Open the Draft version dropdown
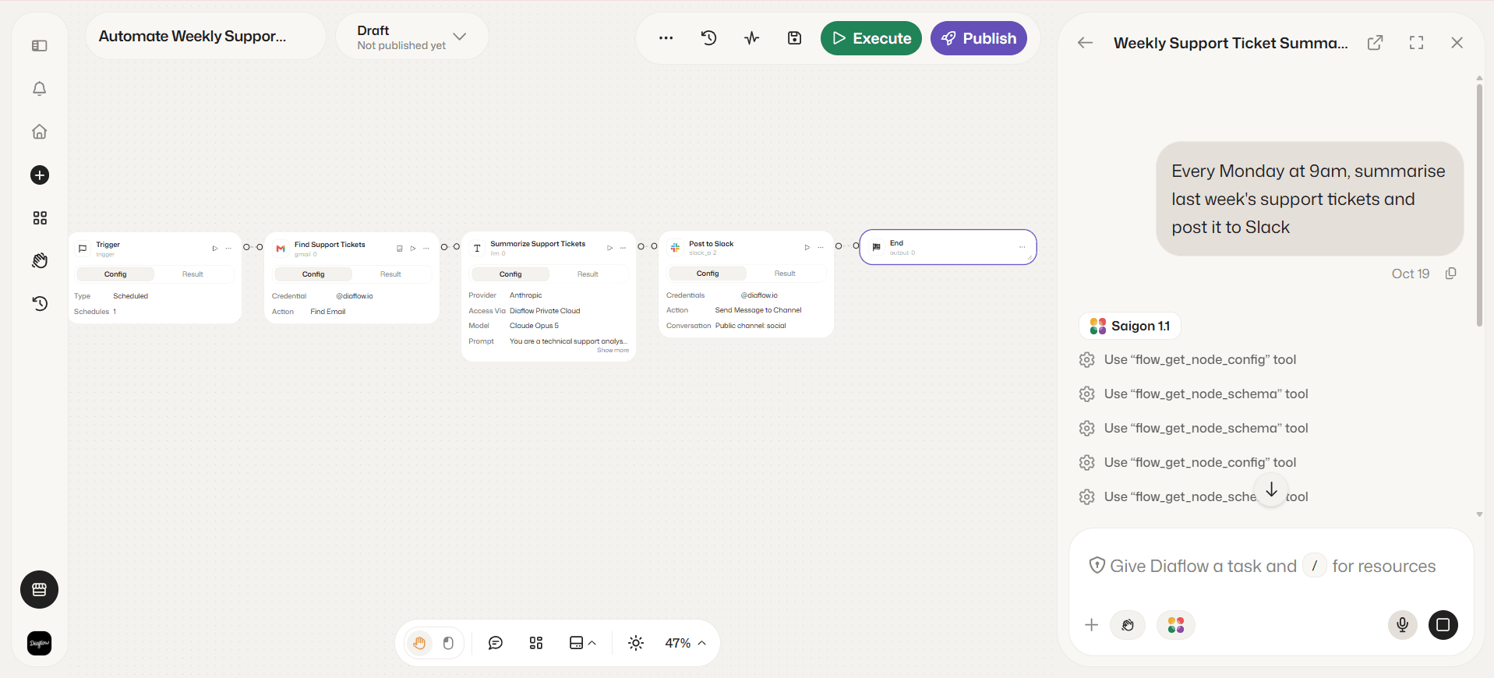This screenshot has width=1494, height=678. 411,37
